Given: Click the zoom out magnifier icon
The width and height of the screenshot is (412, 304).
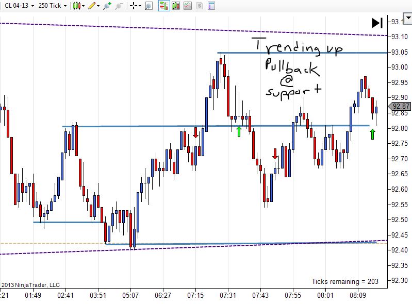Looking at the screenshot, I should (x=119, y=6).
